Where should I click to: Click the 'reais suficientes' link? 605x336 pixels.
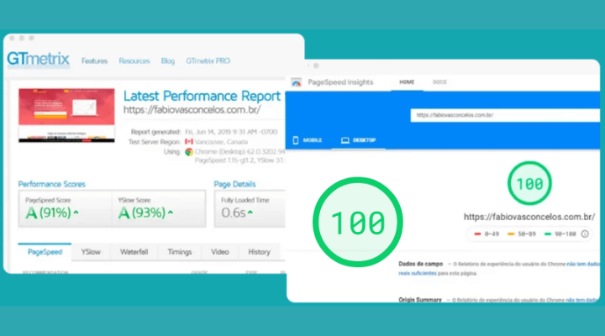tap(418, 273)
